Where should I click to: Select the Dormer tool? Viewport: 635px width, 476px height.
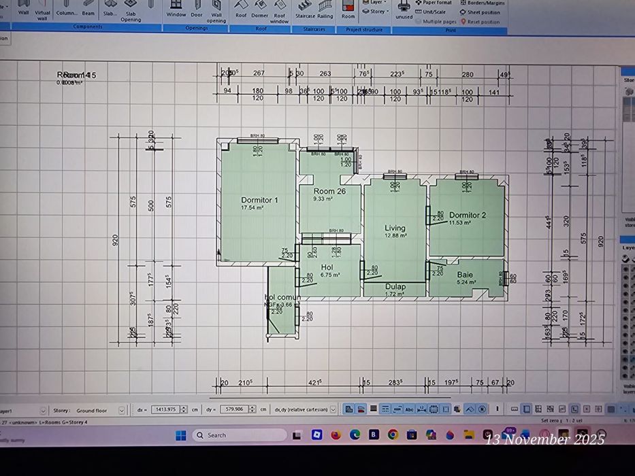(259, 10)
